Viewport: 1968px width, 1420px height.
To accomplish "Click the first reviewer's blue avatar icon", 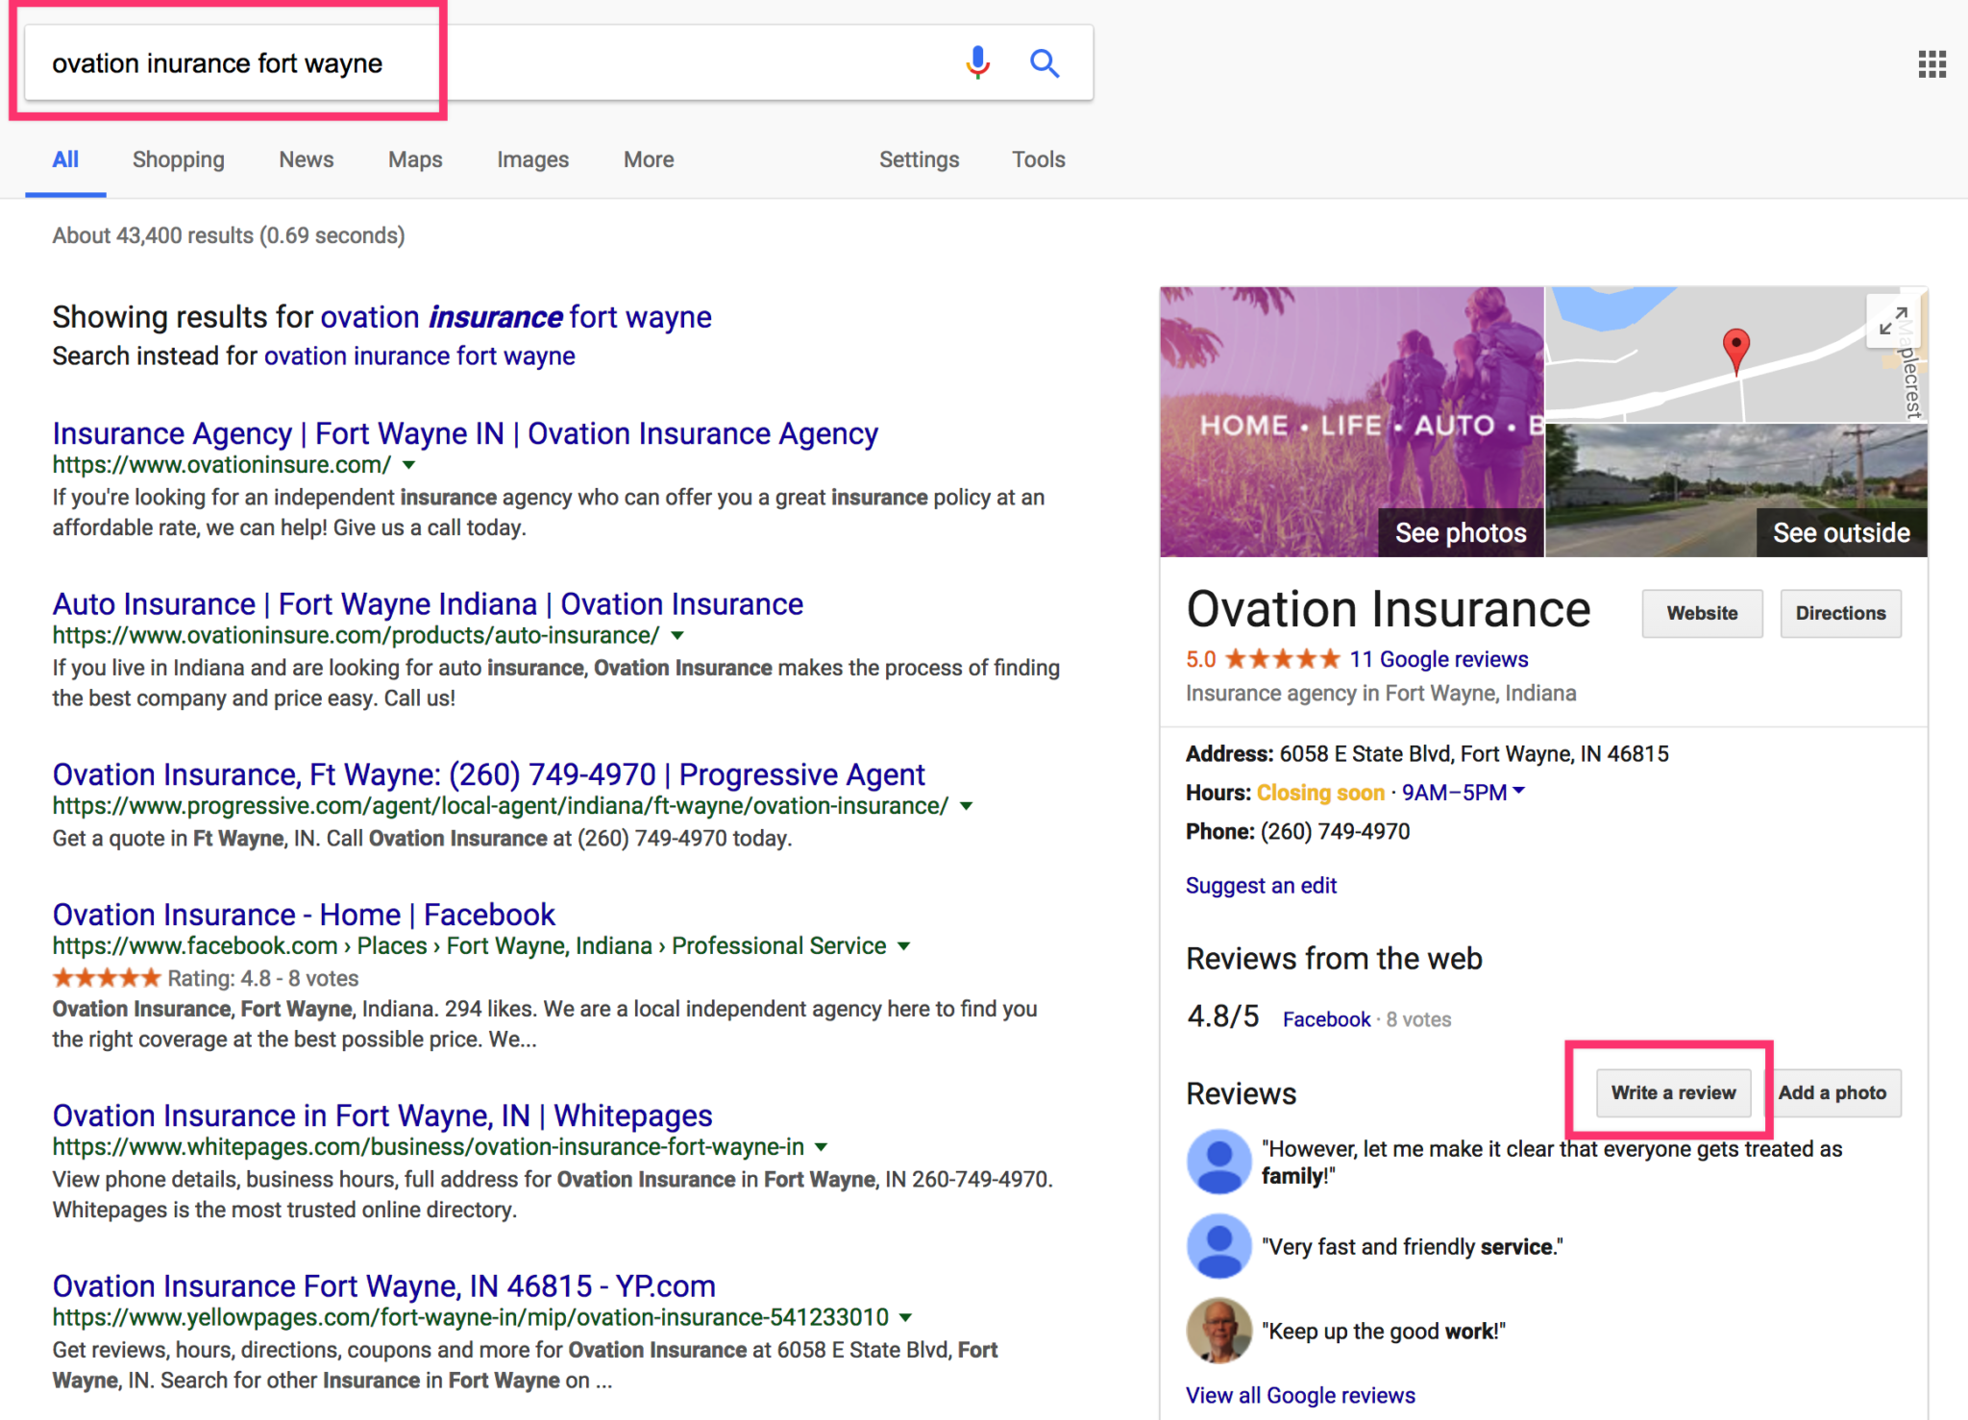I will (1218, 1162).
